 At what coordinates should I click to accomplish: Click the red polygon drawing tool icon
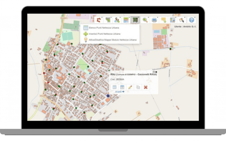(99, 20)
